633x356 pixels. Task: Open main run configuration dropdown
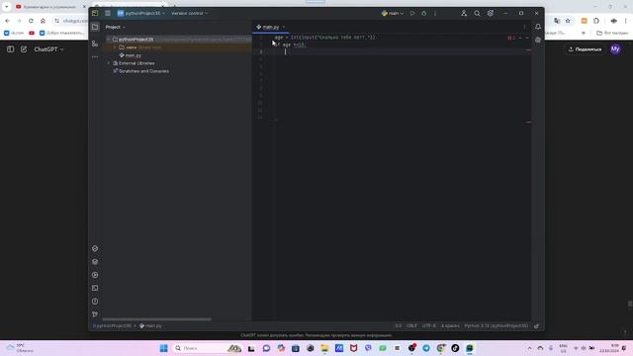coord(393,13)
